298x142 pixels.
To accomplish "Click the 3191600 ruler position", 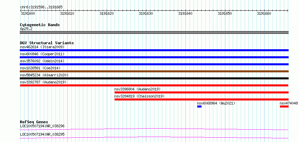I will pos(27,13).
